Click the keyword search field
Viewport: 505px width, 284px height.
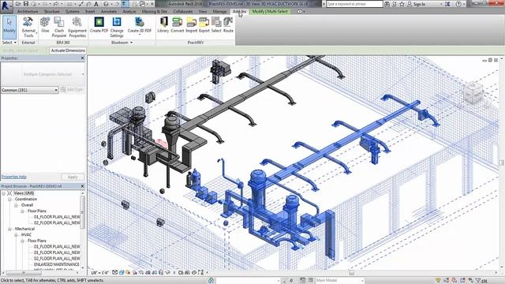tap(354, 4)
